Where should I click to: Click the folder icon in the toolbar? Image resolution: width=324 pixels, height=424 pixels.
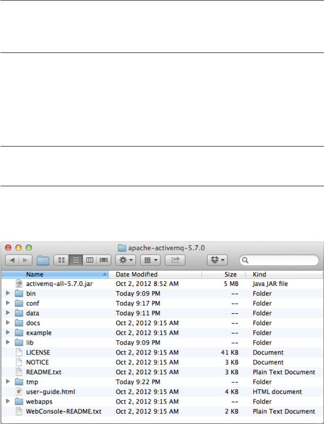tap(43, 260)
